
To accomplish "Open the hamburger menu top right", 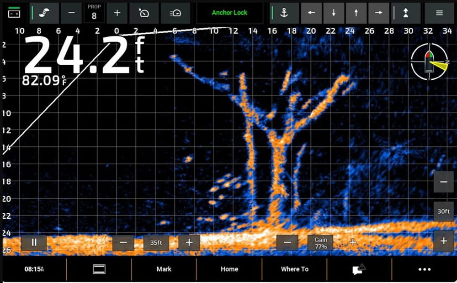I will click(439, 13).
